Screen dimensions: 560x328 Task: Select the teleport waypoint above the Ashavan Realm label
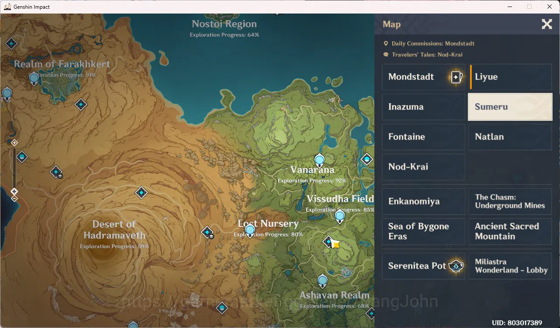click(322, 281)
